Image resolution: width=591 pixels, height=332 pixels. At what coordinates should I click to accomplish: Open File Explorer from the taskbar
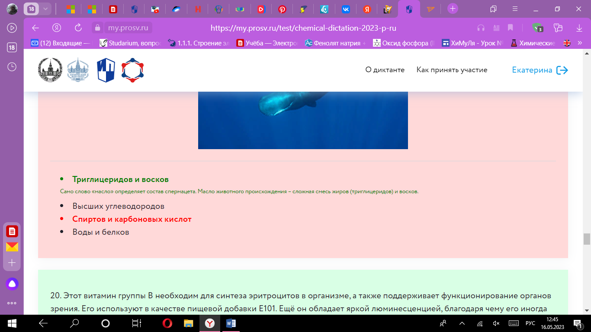click(189, 323)
